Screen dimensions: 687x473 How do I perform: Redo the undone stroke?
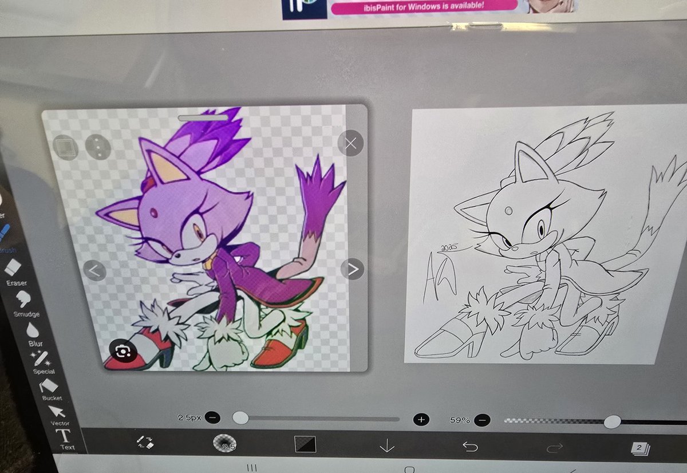pos(555,447)
